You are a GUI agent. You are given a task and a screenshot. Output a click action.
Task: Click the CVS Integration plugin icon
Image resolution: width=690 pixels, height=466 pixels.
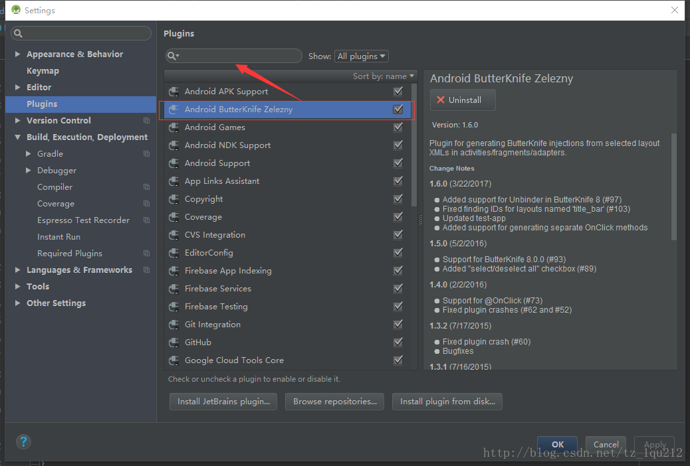[x=173, y=235]
